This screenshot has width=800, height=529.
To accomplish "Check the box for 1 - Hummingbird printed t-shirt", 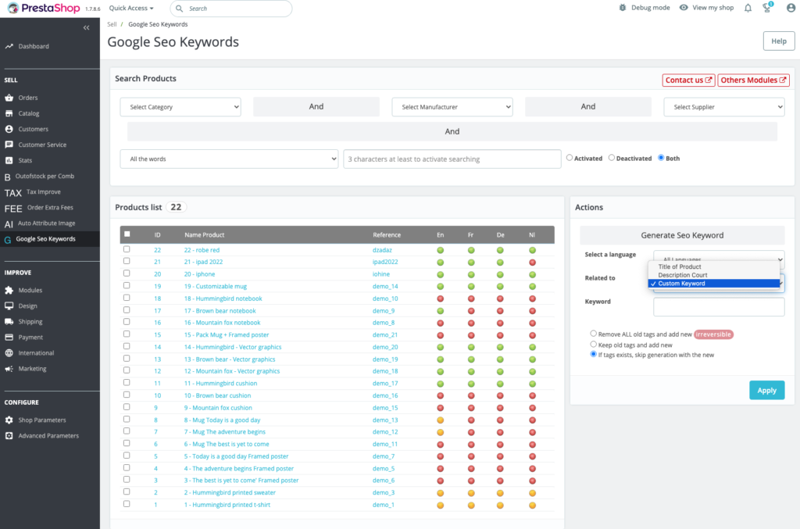I will pos(127,504).
